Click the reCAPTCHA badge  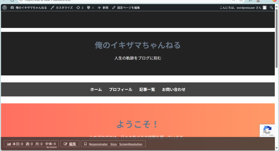point(267,130)
